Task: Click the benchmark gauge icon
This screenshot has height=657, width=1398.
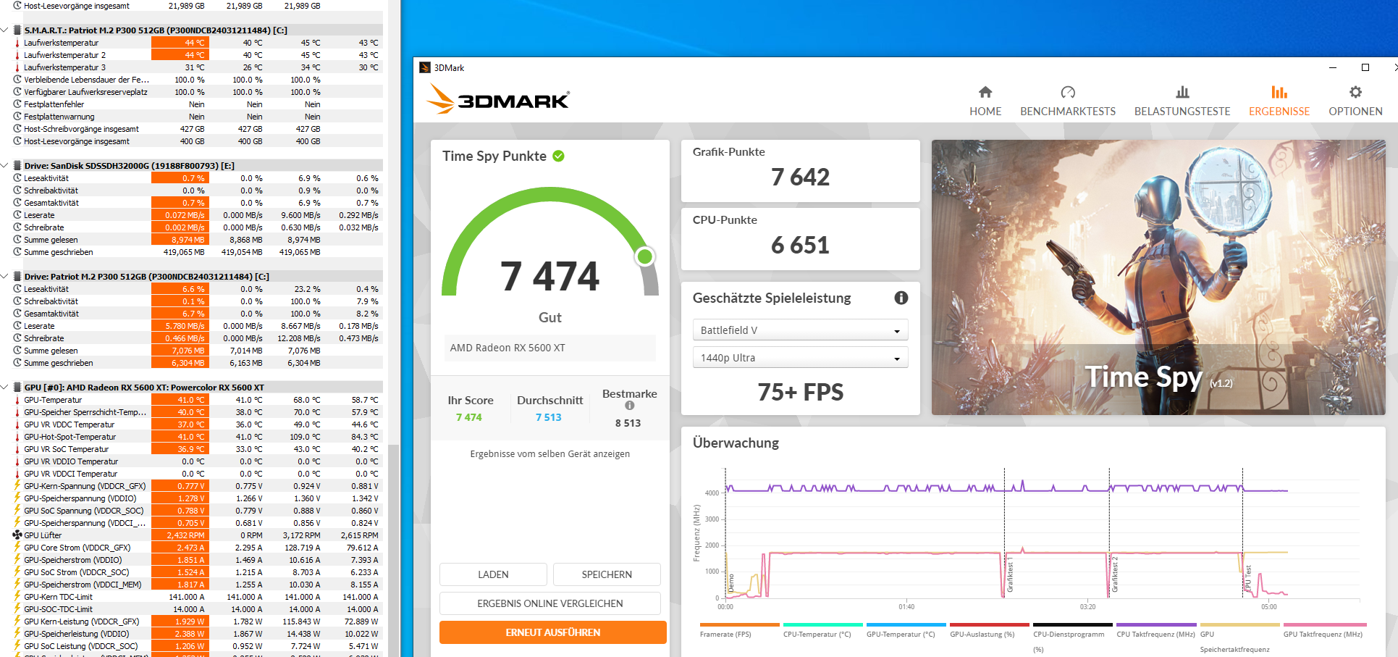Action: click(1068, 92)
